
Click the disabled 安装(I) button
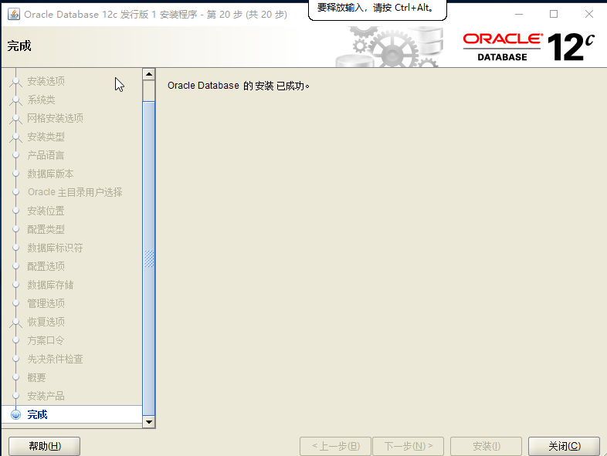pyautogui.click(x=487, y=446)
